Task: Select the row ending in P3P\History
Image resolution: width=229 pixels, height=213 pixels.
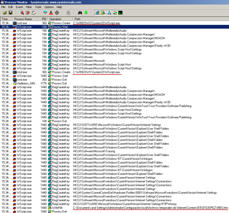Action: (x=114, y=204)
